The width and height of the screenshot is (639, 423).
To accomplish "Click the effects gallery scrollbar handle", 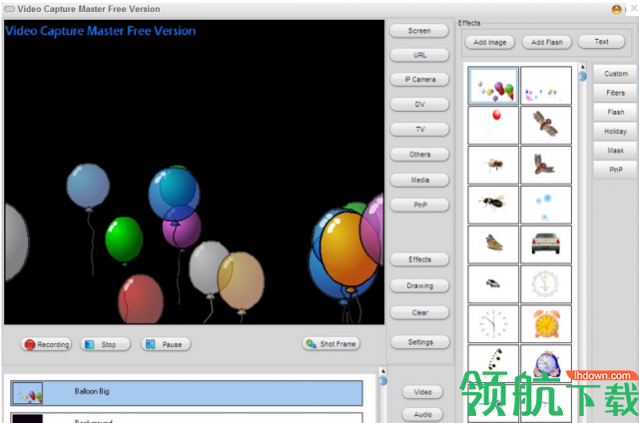I will coord(582,76).
